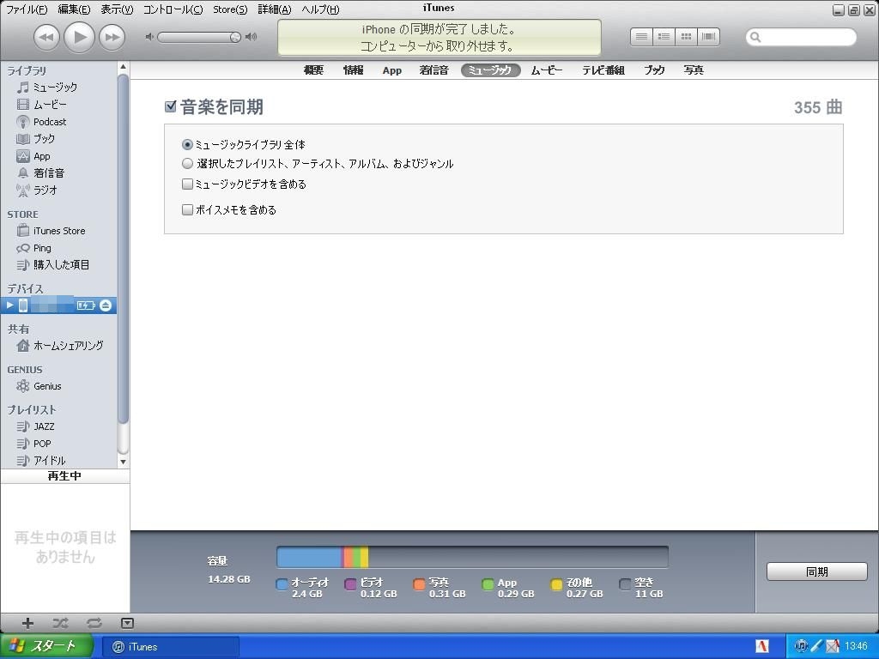The height and width of the screenshot is (659, 879).
Task: Open the 表示 menu
Action: coord(117,9)
